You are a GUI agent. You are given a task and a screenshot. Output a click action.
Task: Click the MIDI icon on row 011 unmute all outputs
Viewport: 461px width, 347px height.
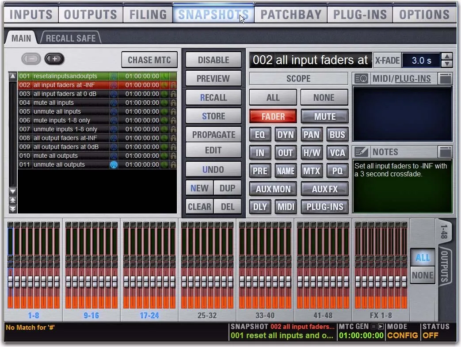click(x=114, y=165)
